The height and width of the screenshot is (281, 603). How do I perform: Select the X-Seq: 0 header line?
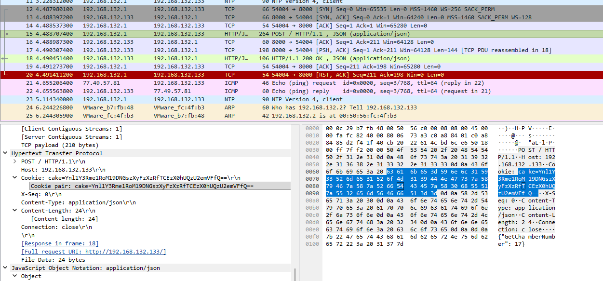42,194
